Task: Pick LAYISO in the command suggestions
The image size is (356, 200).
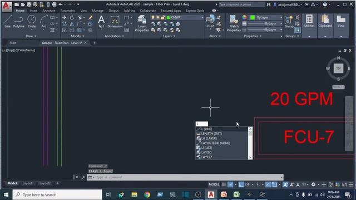Action: point(221,152)
